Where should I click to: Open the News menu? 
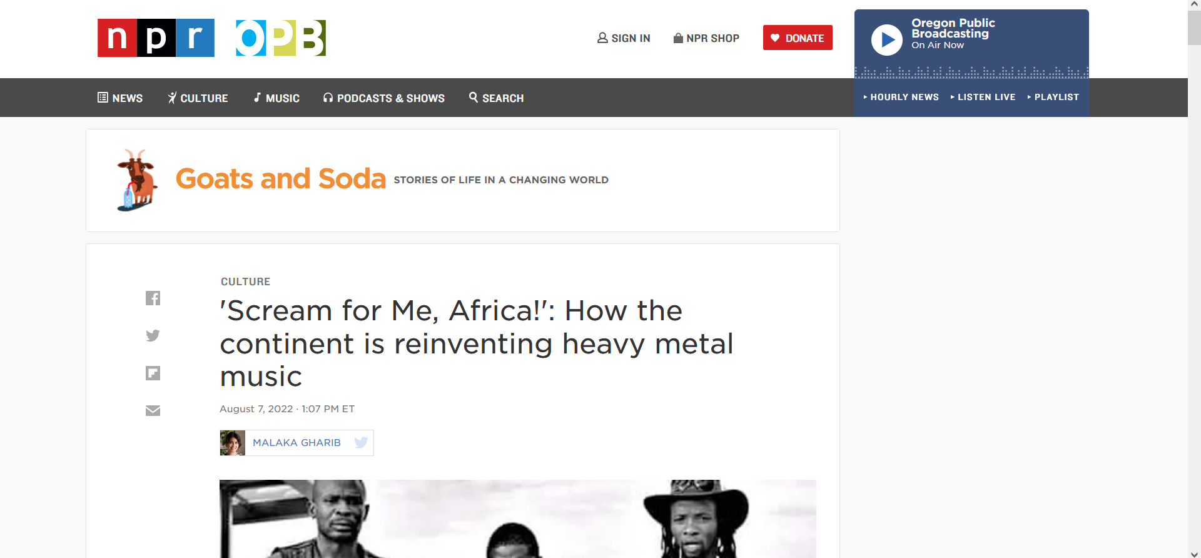[120, 98]
